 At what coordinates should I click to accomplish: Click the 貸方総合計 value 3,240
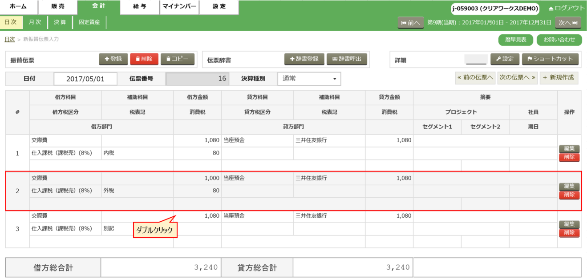coord(398,267)
